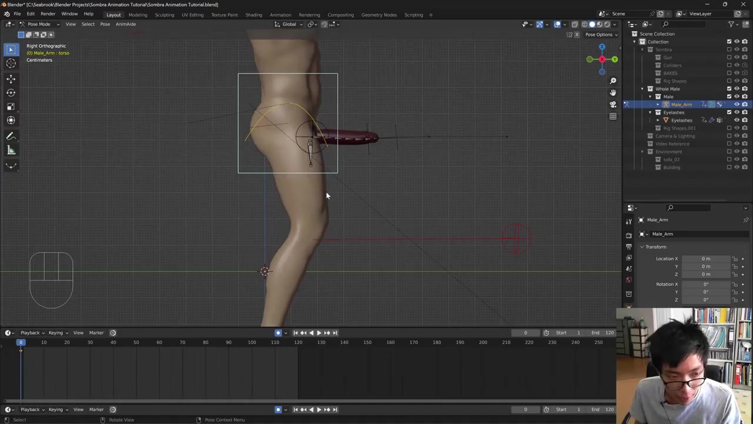Click the pan view hand icon
The width and height of the screenshot is (753, 424).
pyautogui.click(x=612, y=92)
